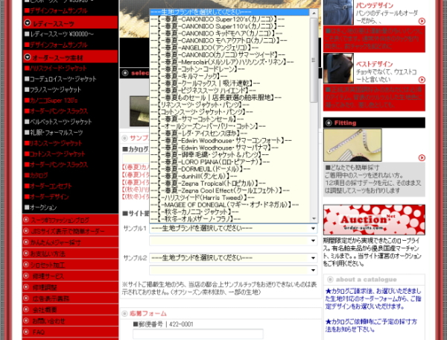Click the JISサイズ表示で簡単オーダー button

point(70,231)
